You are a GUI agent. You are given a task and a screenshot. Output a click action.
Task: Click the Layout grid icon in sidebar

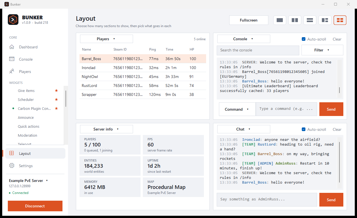click(x=12, y=153)
